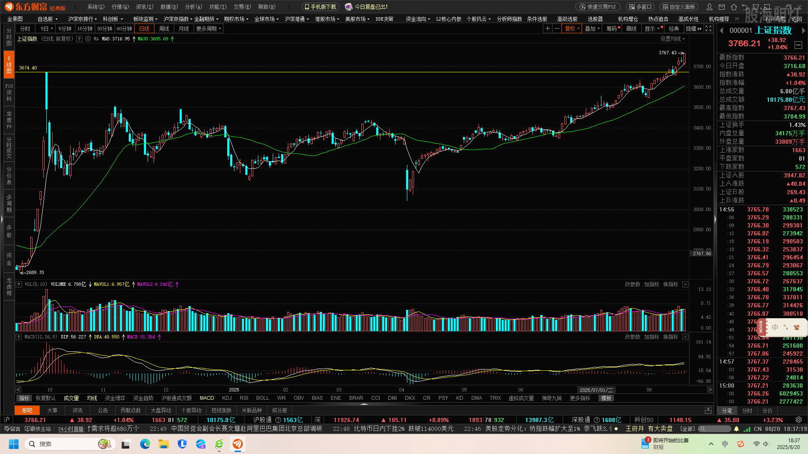Image resolution: width=808 pixels, height=454 pixels.
Task: Open 东方财富 app in Windows taskbar
Action: click(238, 444)
